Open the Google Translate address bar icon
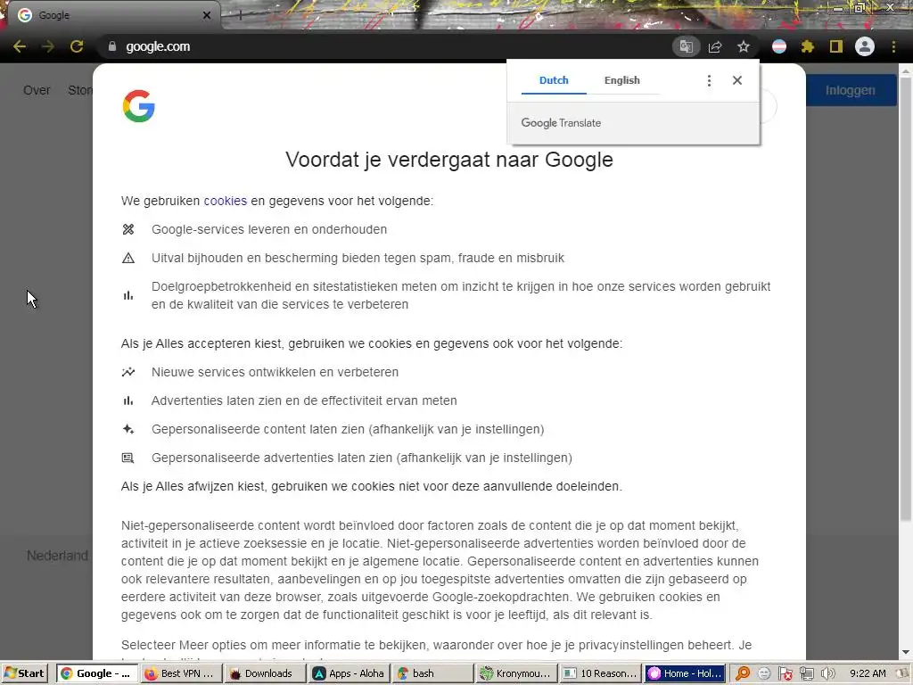 686,46
